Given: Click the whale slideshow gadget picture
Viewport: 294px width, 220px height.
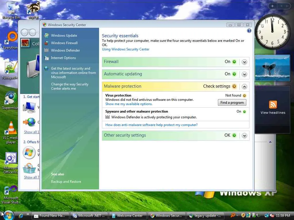Looking at the screenshot, I should [272, 68].
